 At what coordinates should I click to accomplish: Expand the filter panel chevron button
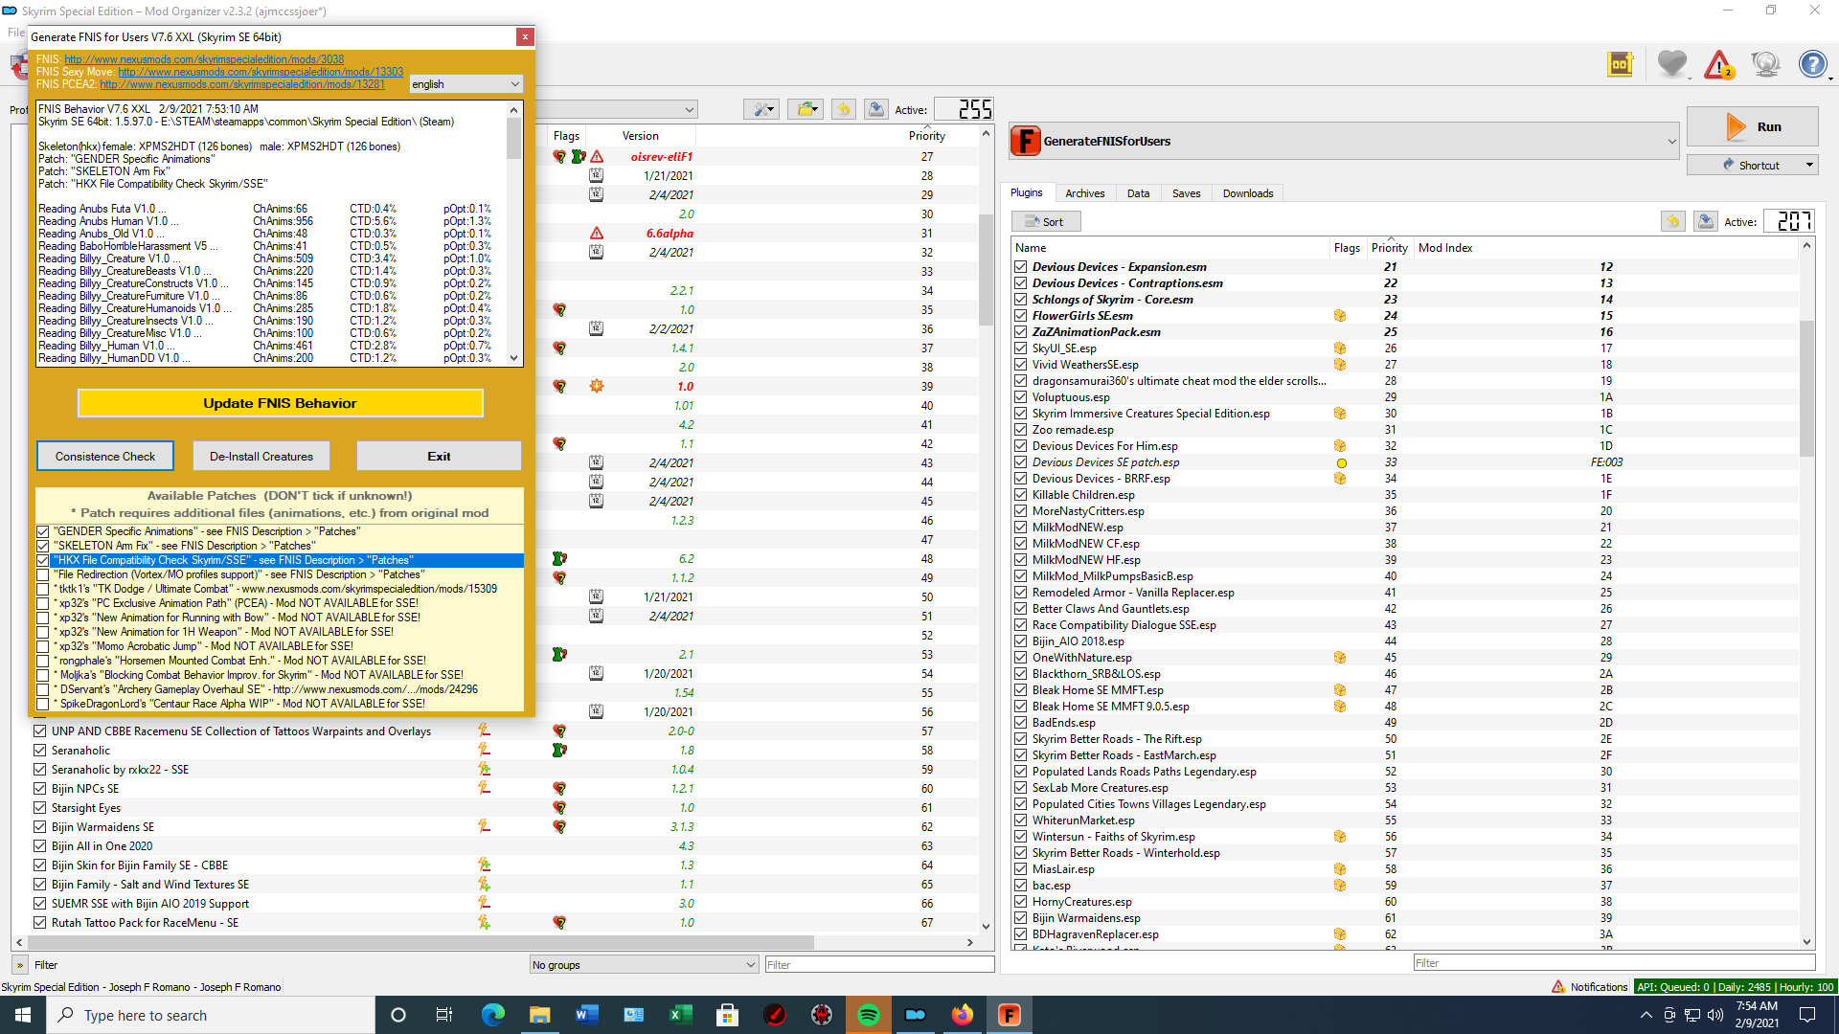(x=19, y=965)
